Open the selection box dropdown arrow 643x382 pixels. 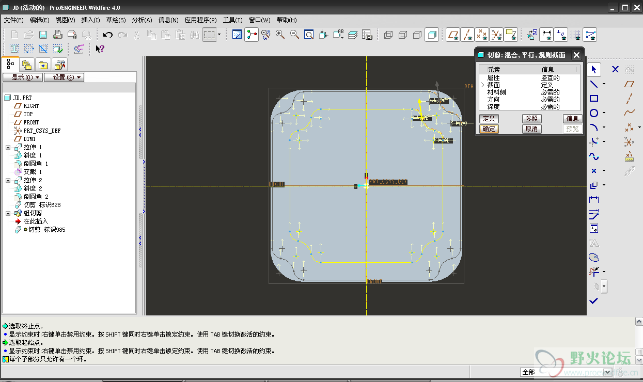(219, 35)
